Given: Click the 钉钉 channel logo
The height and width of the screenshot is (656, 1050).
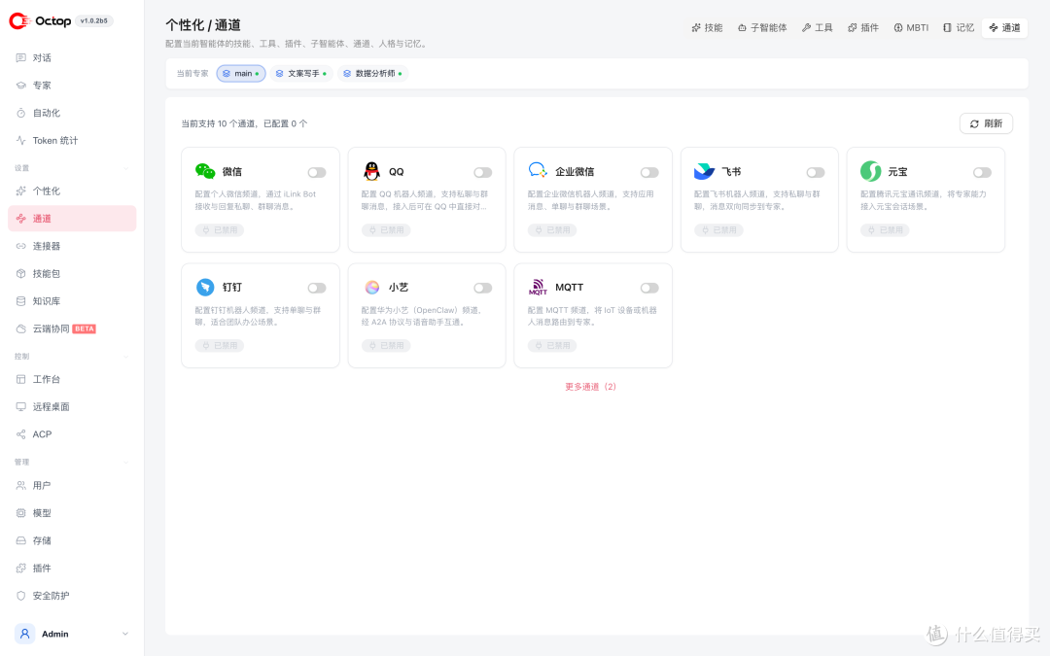Looking at the screenshot, I should click(205, 287).
